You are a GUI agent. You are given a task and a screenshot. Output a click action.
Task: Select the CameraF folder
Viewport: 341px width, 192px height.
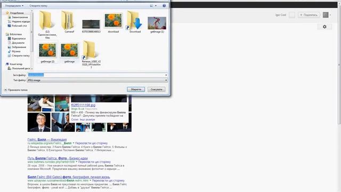(x=69, y=22)
